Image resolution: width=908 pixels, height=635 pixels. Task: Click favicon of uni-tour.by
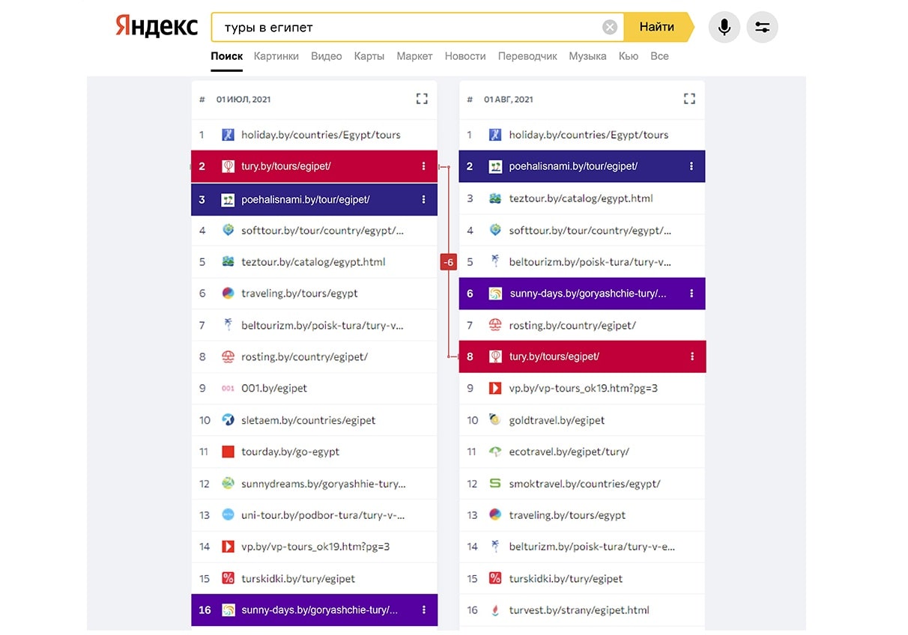point(228,515)
